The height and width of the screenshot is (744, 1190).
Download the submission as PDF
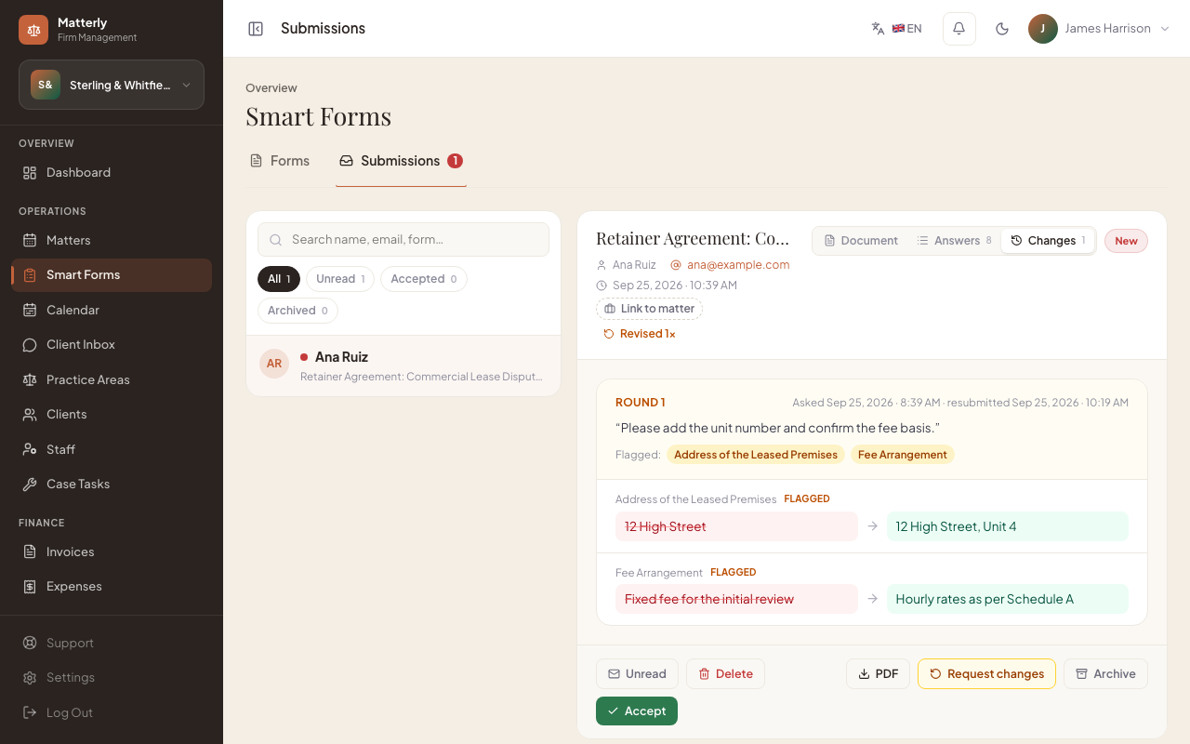[x=878, y=674]
